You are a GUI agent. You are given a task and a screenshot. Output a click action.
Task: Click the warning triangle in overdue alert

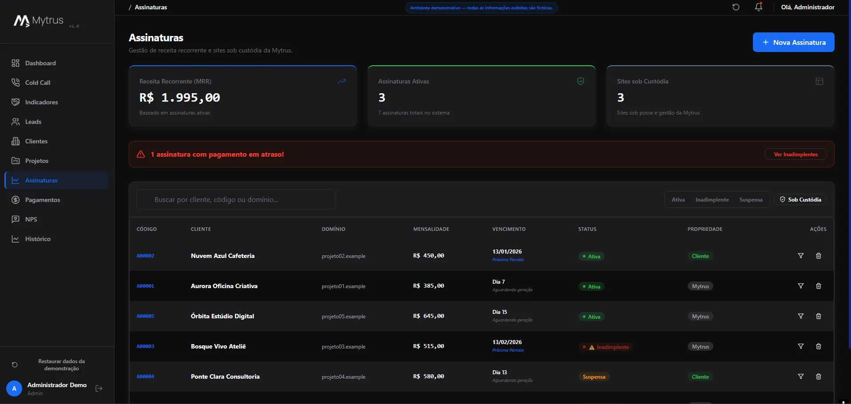(141, 154)
